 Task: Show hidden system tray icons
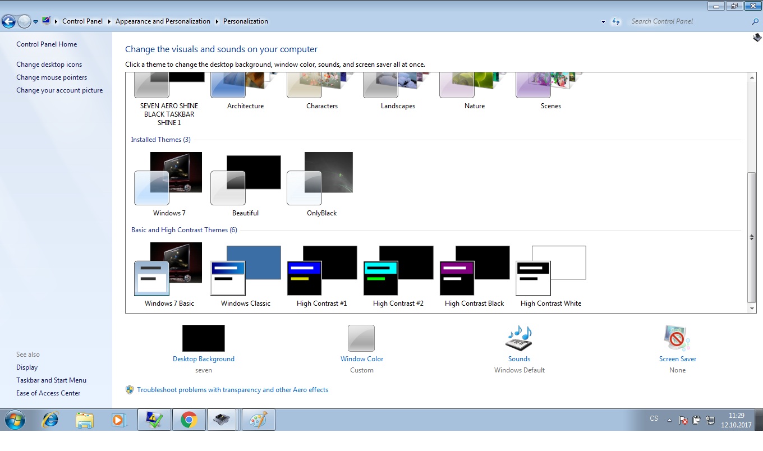click(669, 420)
